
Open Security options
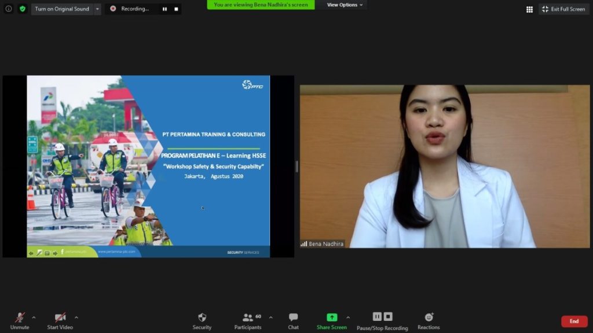pos(202,321)
